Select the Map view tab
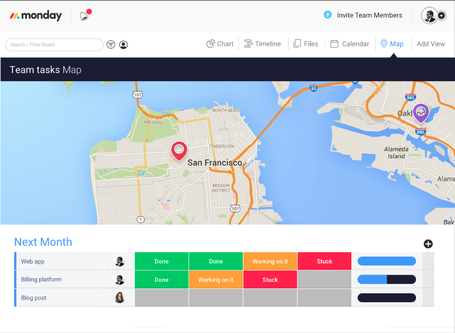Viewport: 455px width, 333px height. [392, 44]
